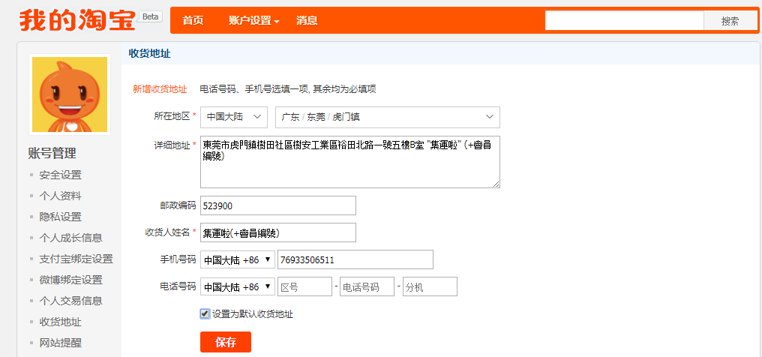
Task: Open 网站提醒 in the sidebar
Action: tap(60, 343)
